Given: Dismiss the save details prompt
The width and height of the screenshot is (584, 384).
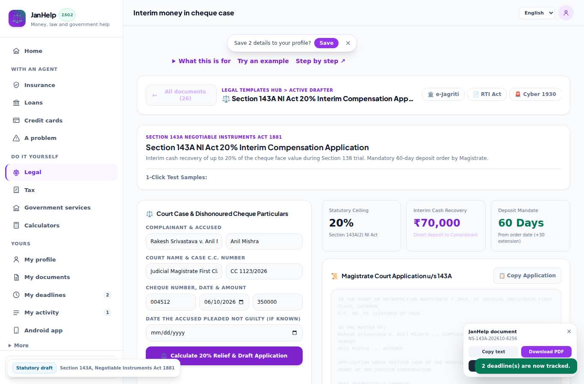Looking at the screenshot, I should (x=348, y=43).
